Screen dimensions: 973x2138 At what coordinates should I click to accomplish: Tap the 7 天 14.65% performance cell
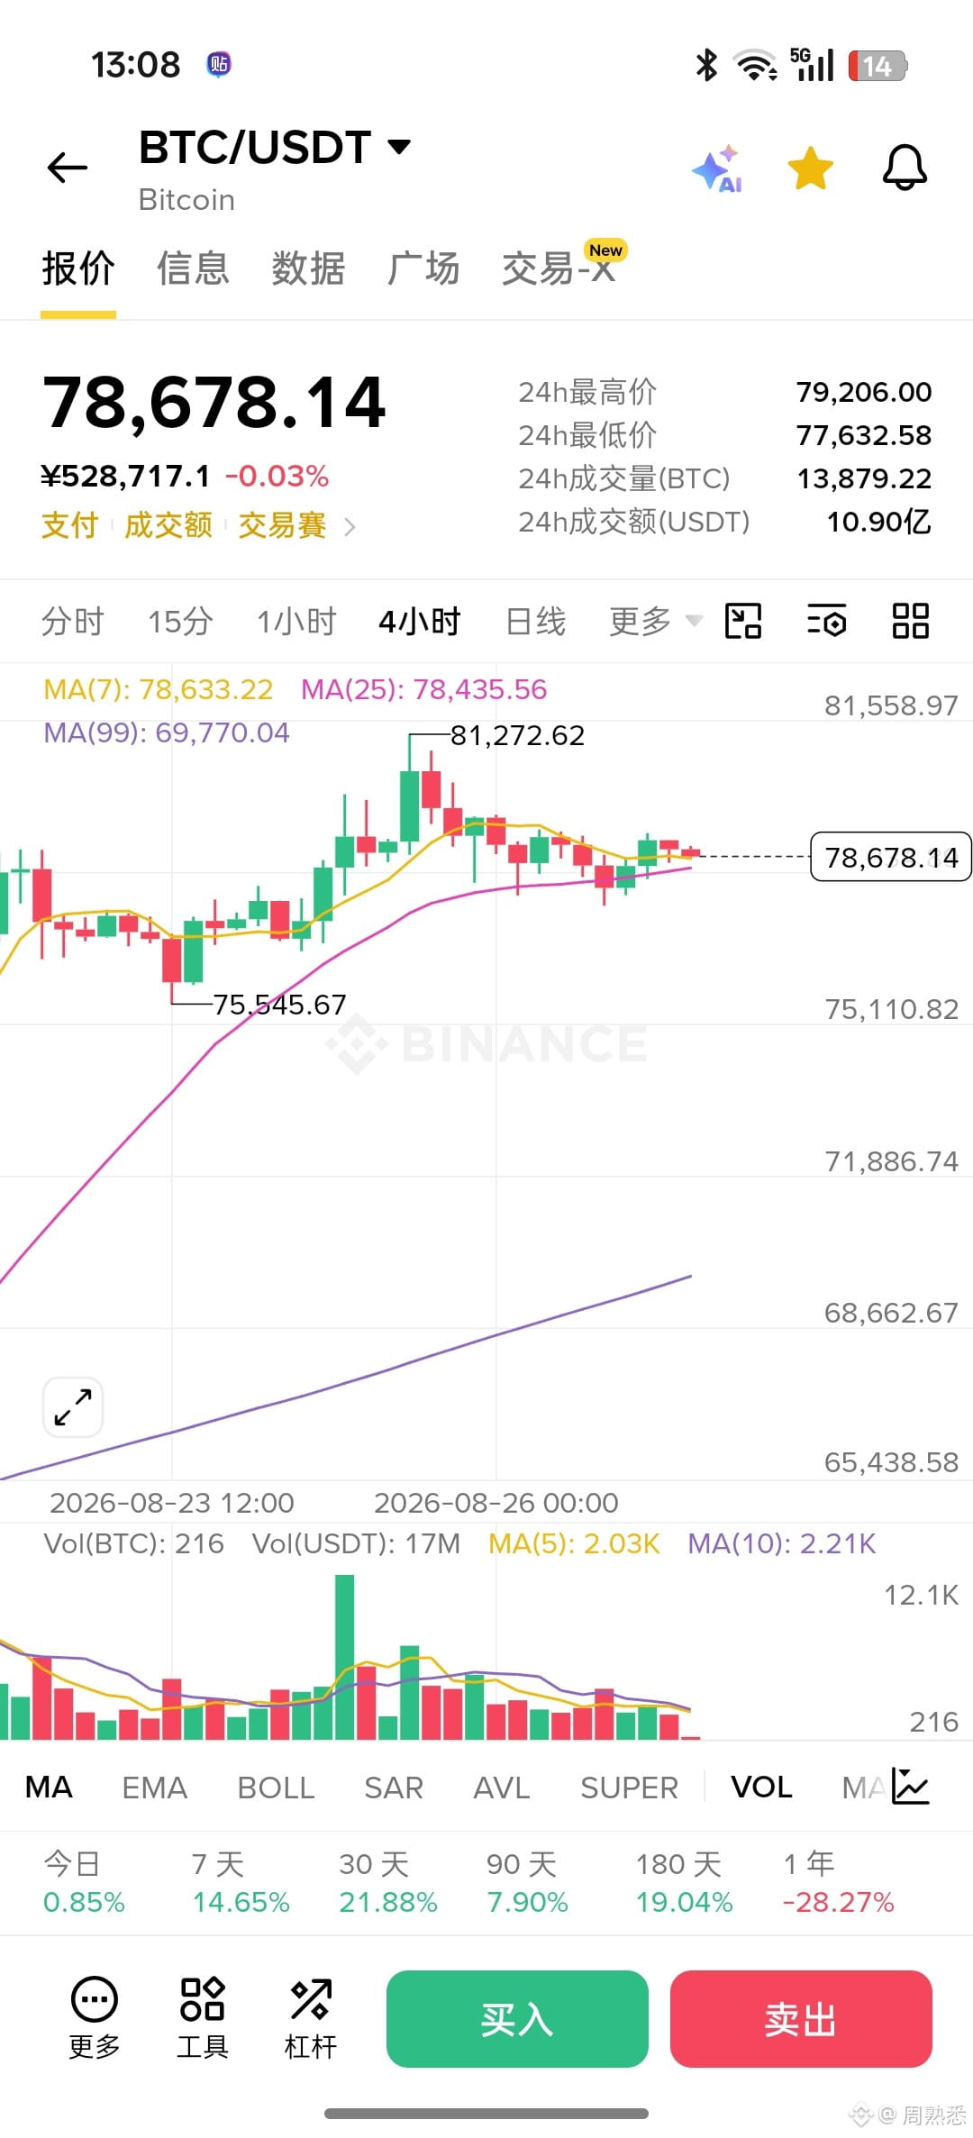241,1883
